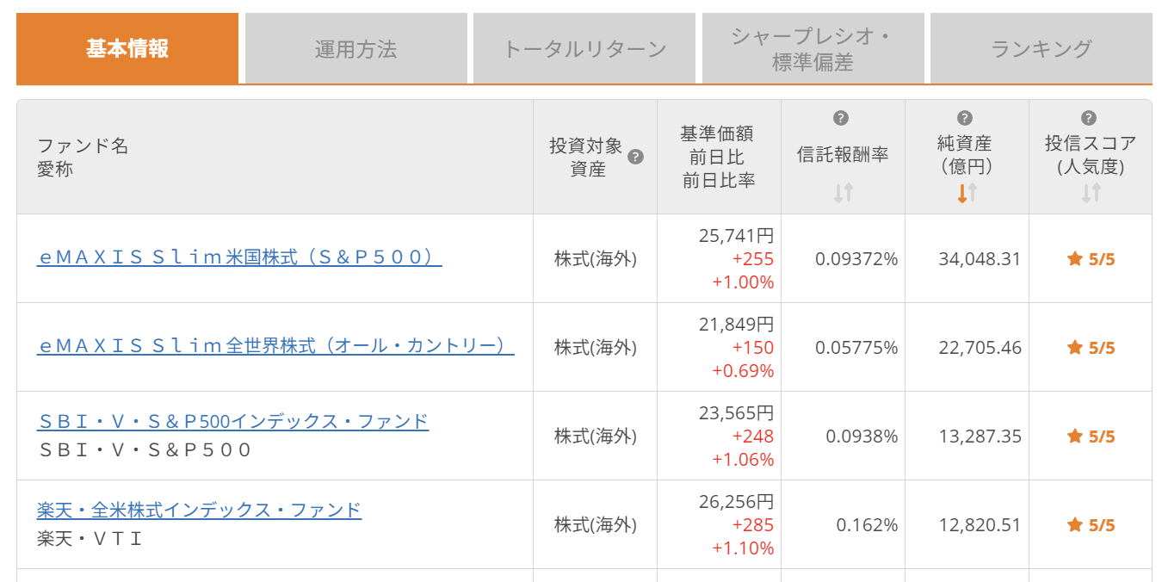Switch to 基本情報 tab

[127, 49]
